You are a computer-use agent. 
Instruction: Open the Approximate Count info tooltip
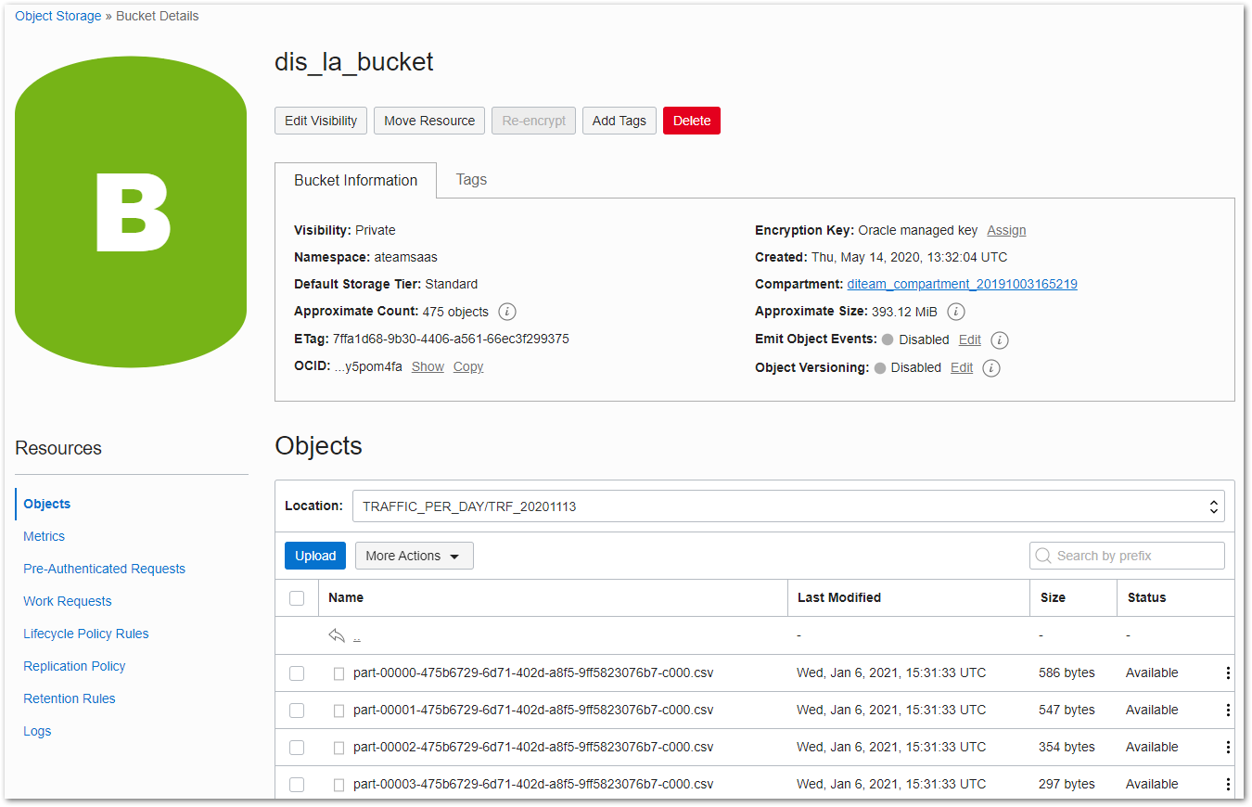point(506,312)
